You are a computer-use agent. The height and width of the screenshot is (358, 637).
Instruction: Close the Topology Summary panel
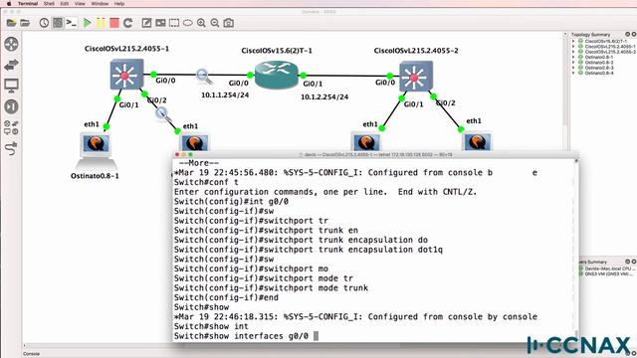[x=634, y=35]
